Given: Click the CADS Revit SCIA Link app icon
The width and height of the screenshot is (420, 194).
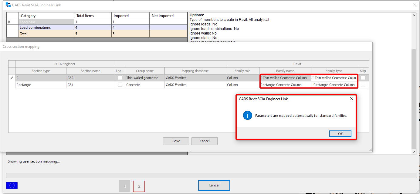Looking at the screenshot, I should click(8, 5).
